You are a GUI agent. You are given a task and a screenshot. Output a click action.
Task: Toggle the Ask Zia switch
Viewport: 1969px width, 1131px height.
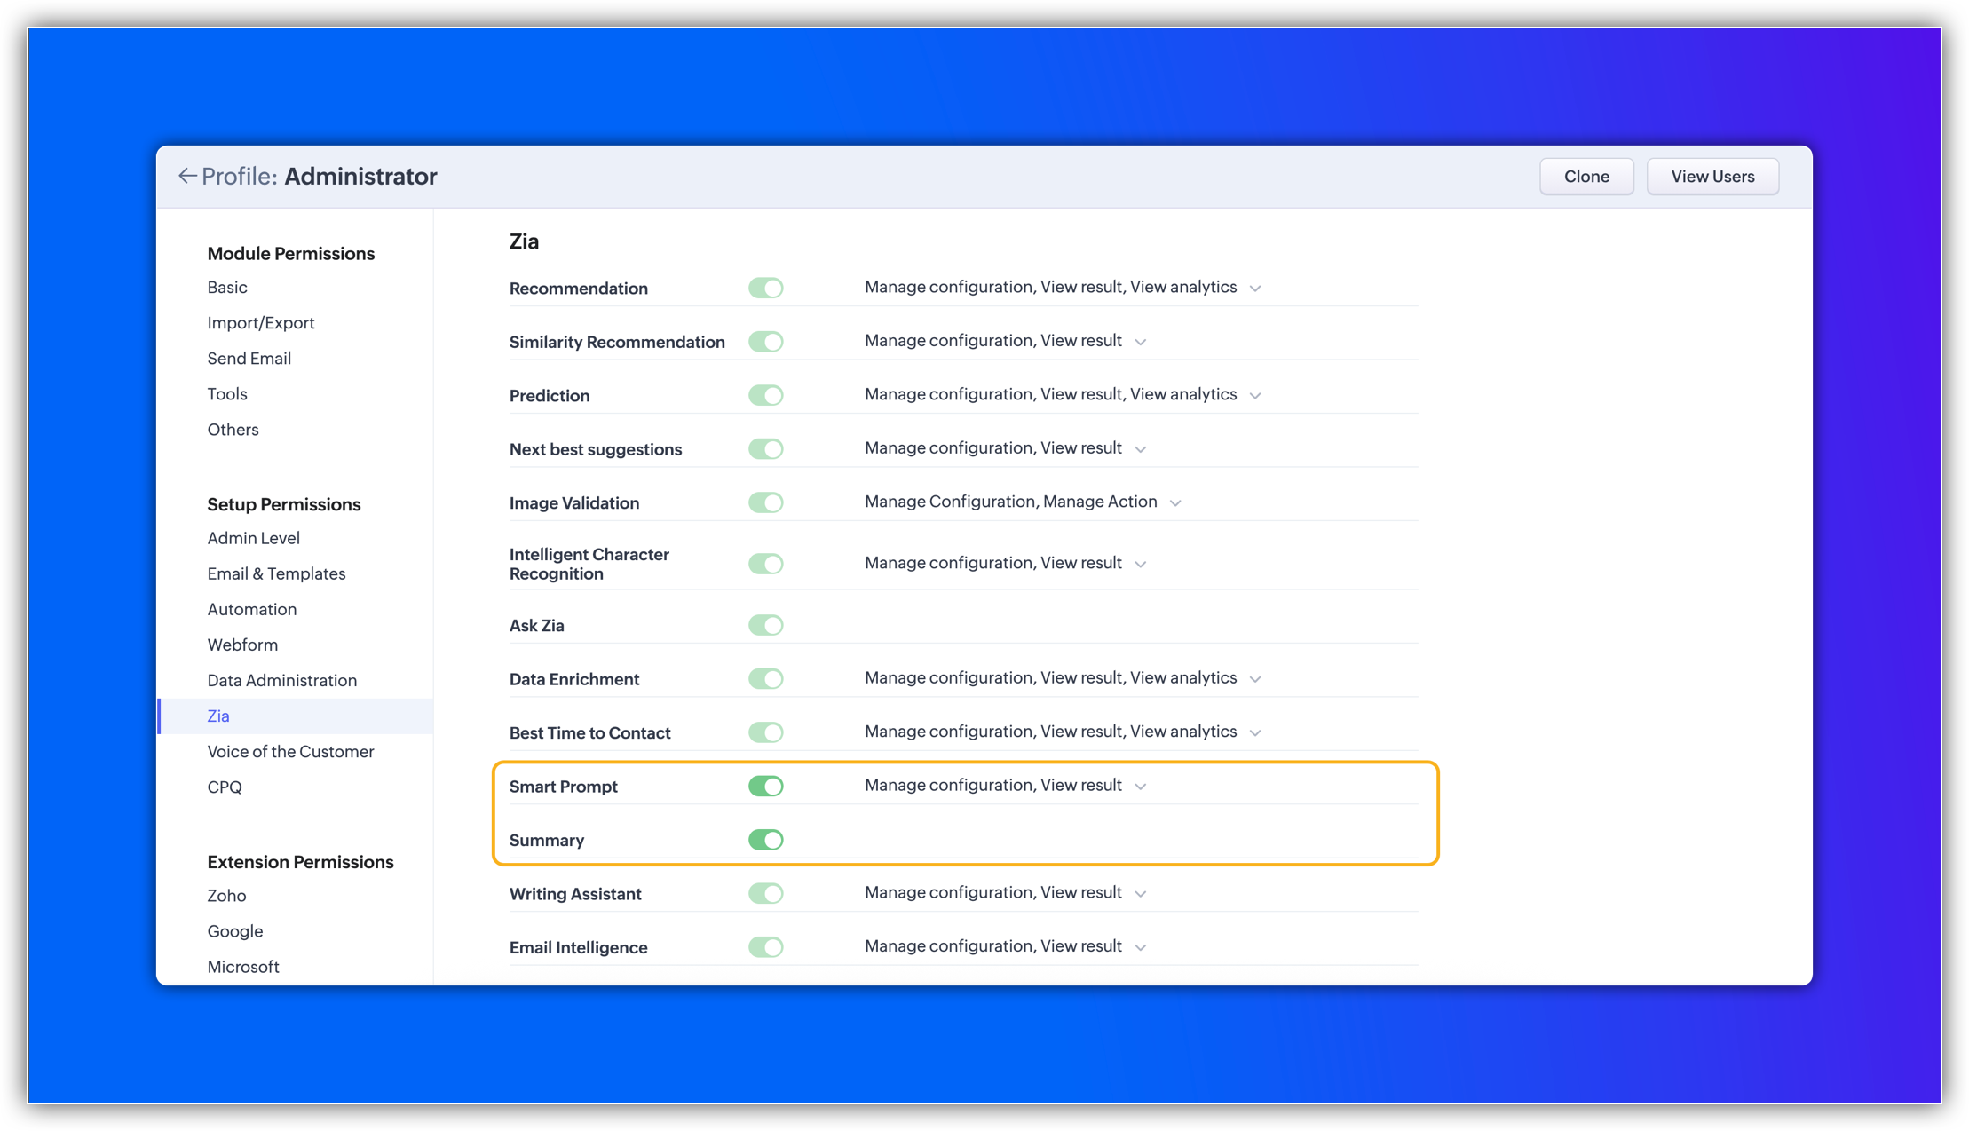pos(765,625)
